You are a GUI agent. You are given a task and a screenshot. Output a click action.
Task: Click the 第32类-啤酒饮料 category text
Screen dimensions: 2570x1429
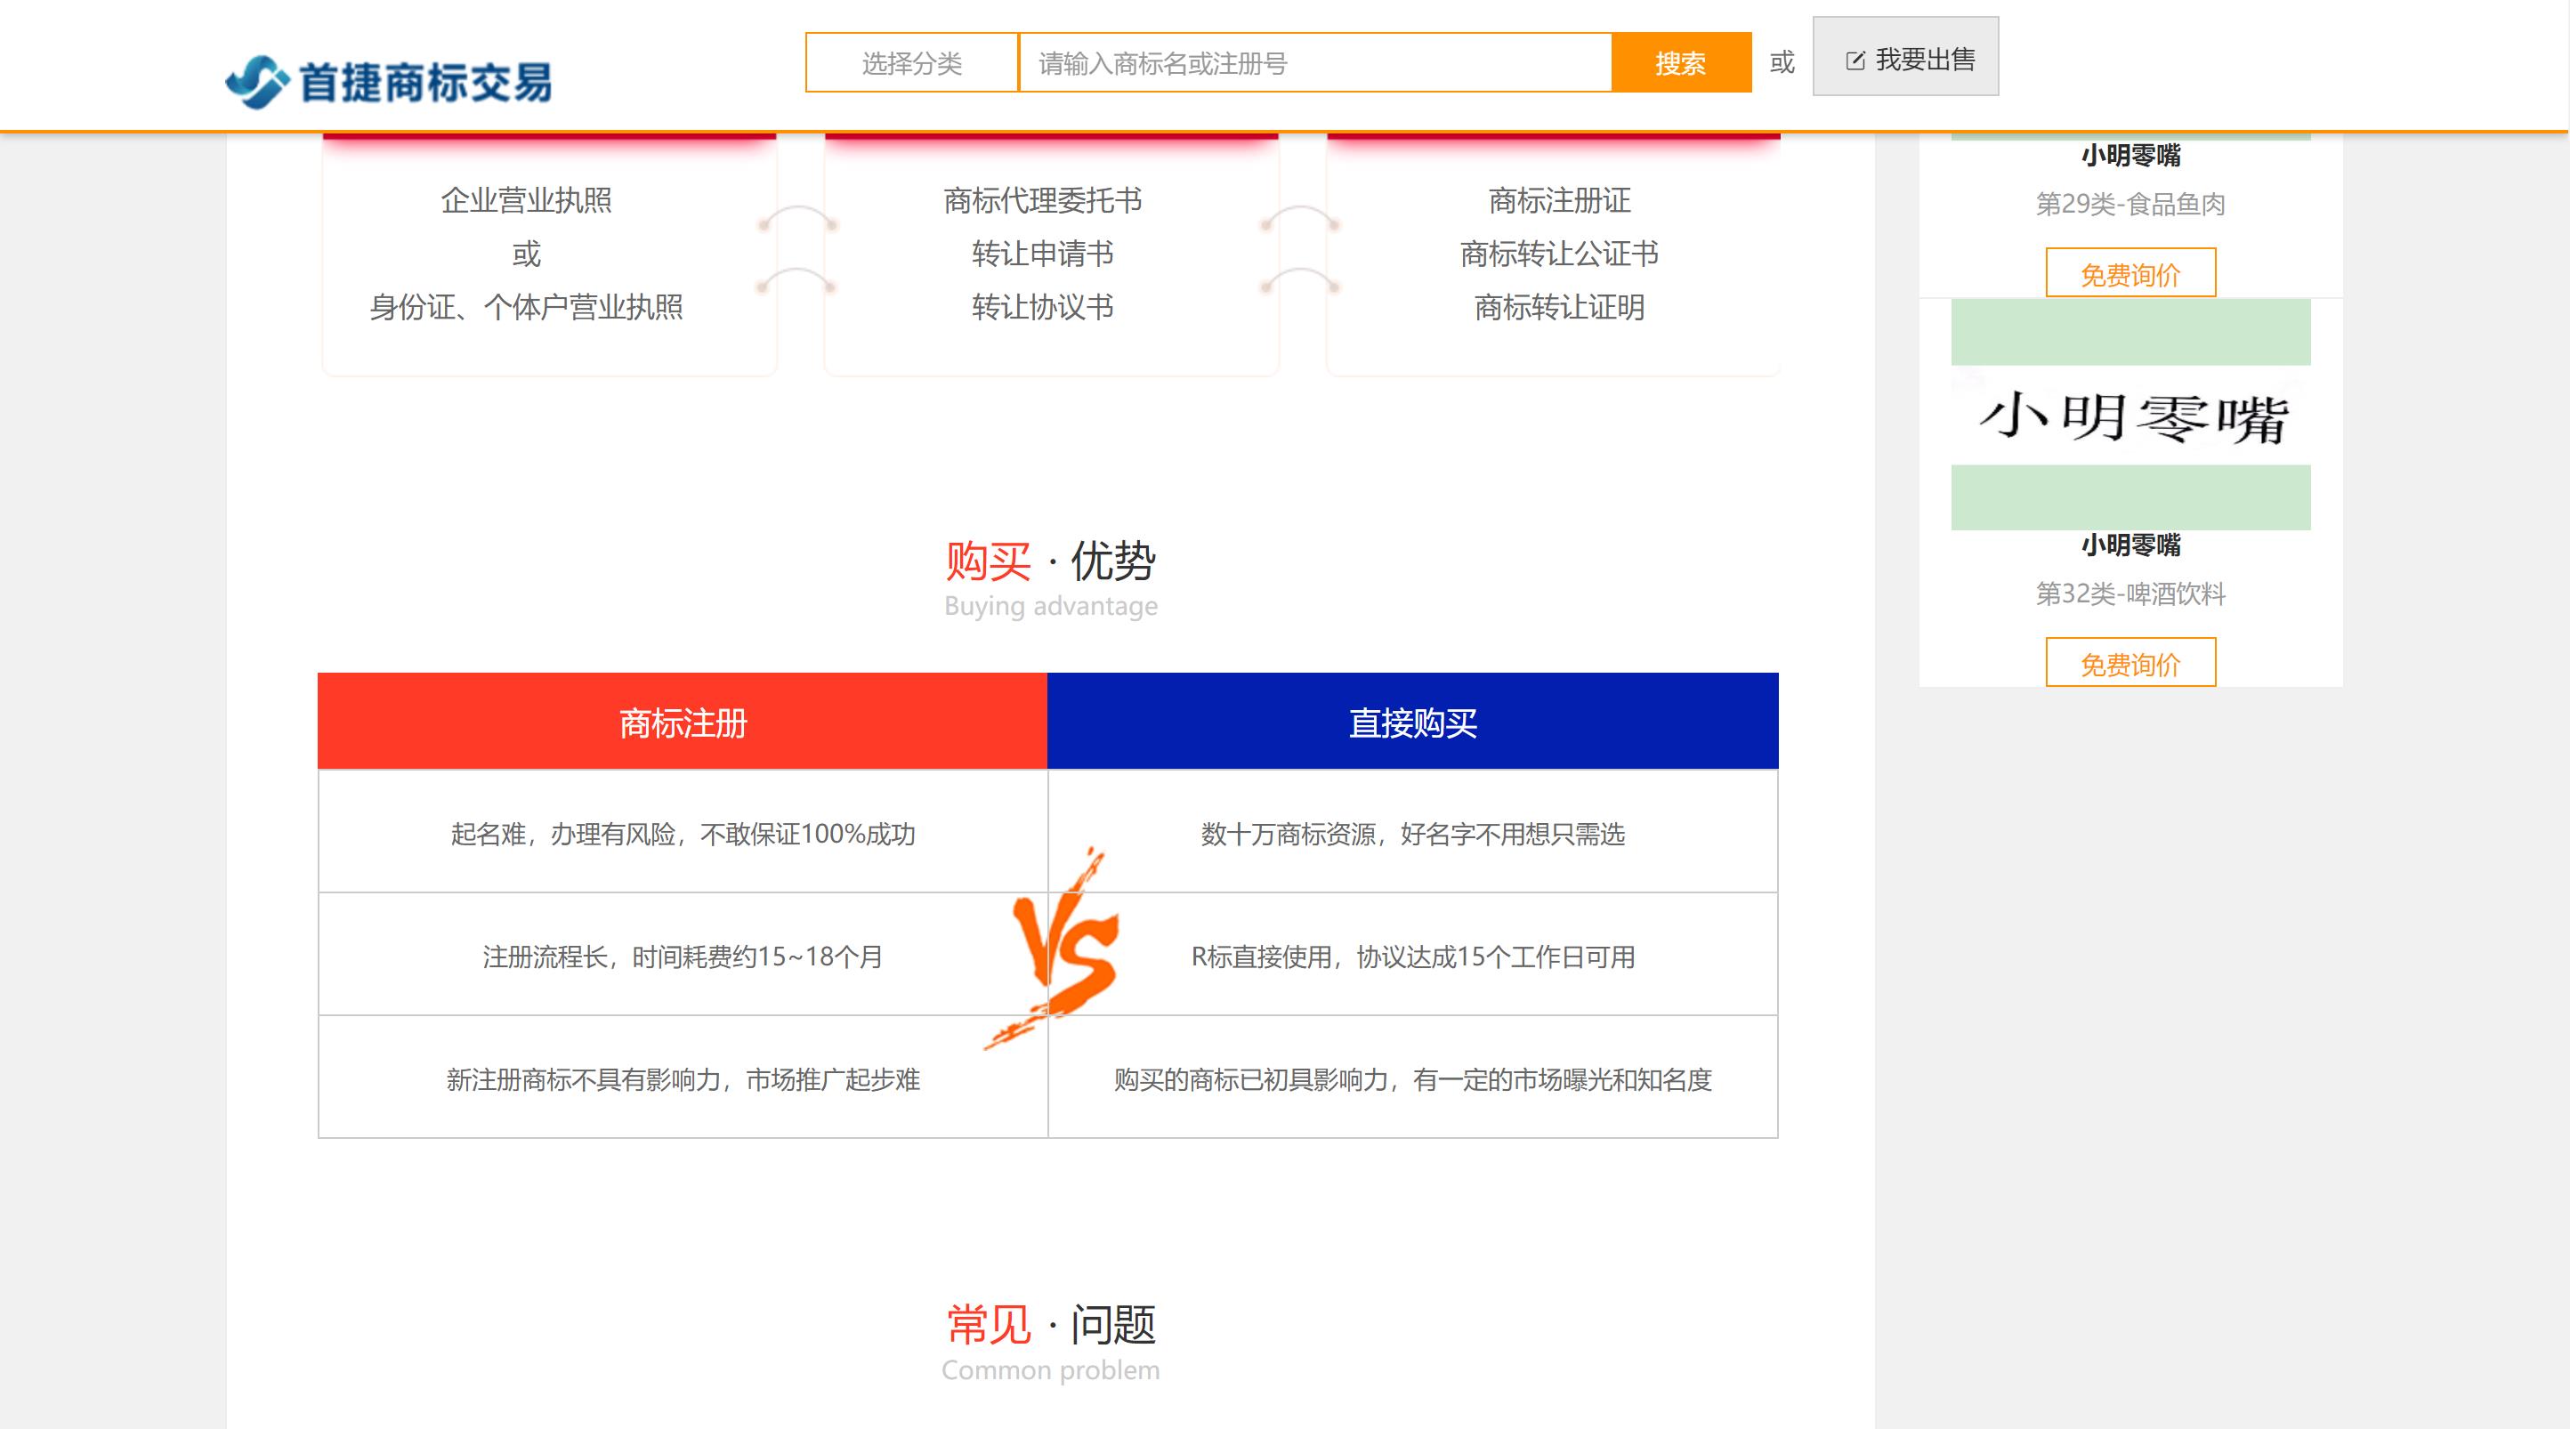(x=2130, y=593)
